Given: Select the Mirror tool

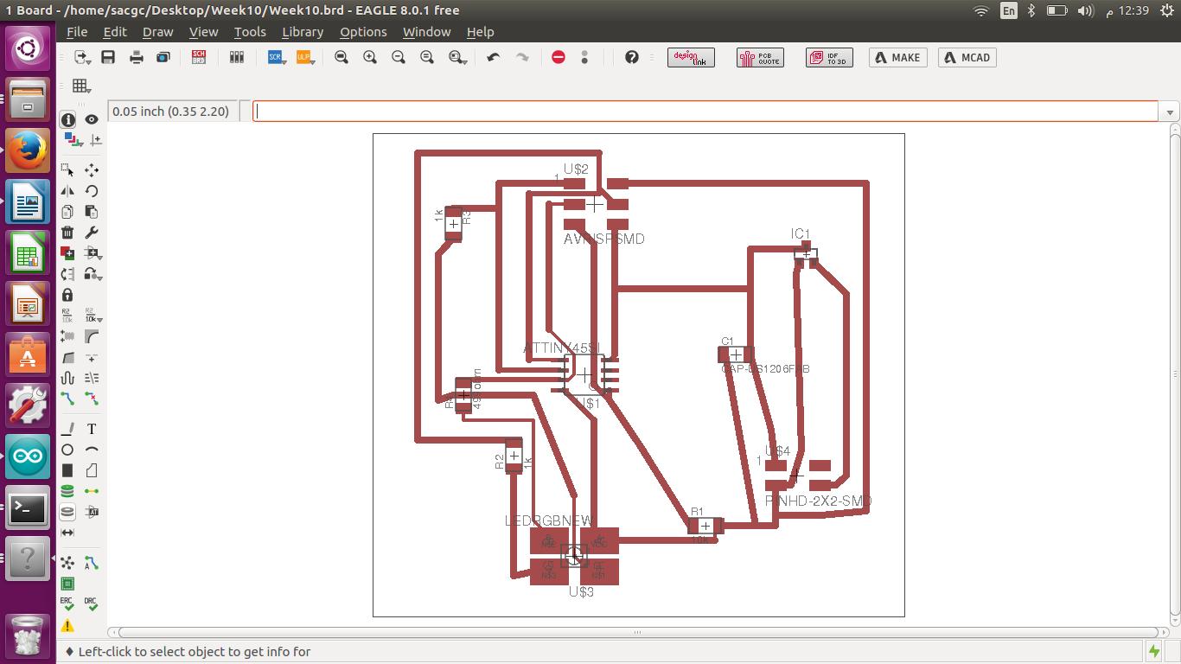Looking at the screenshot, I should (67, 191).
